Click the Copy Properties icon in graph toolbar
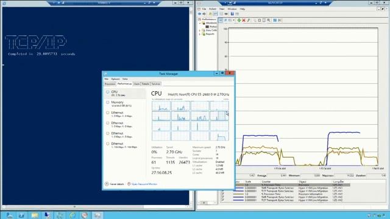 [255, 20]
